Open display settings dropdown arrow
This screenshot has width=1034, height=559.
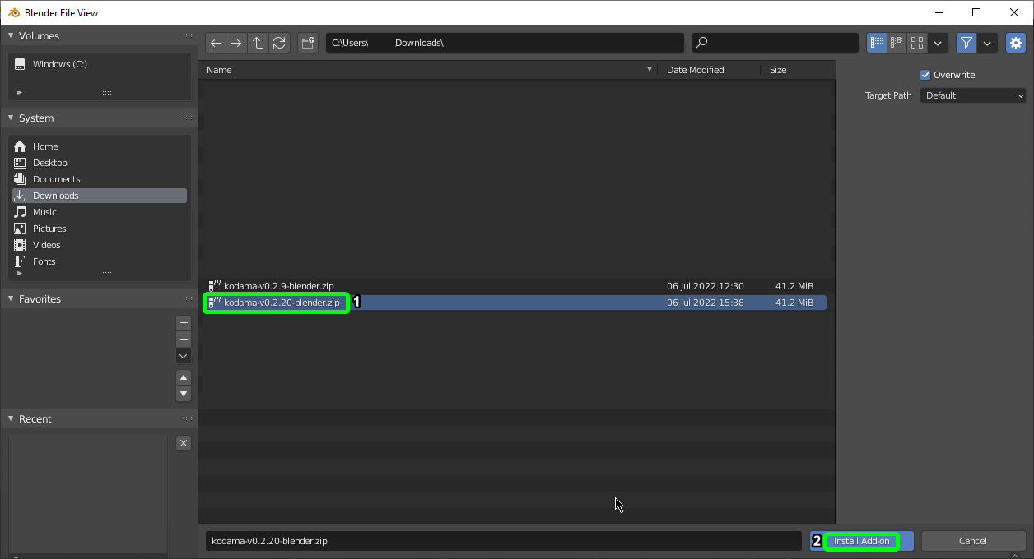pyautogui.click(x=938, y=43)
